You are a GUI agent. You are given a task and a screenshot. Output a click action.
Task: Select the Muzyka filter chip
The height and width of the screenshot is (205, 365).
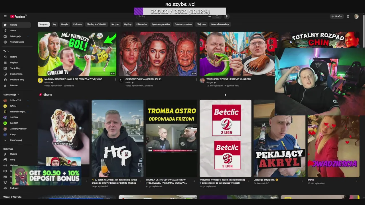tap(65, 24)
